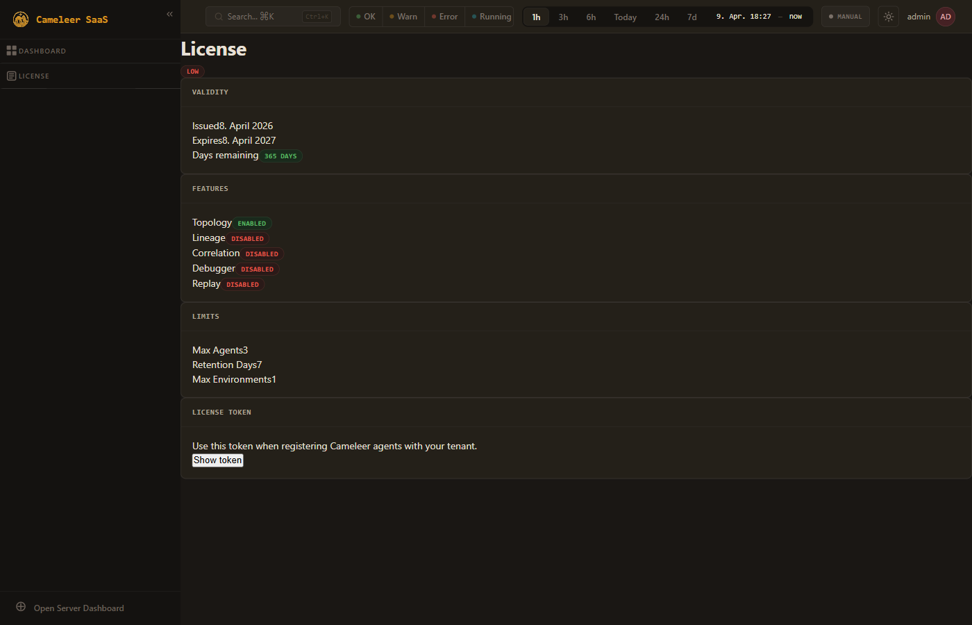This screenshot has height=625, width=972.
Task: Open the admin AD avatar menu
Action: [945, 17]
